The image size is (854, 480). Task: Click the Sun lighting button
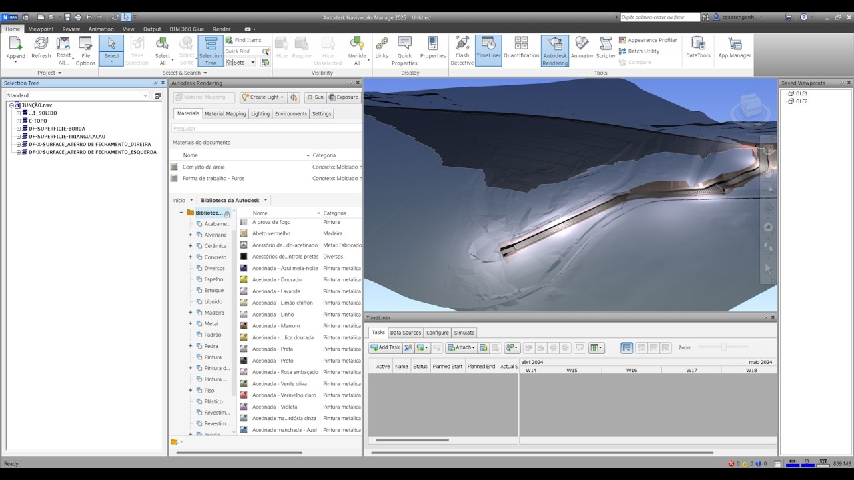pos(314,97)
